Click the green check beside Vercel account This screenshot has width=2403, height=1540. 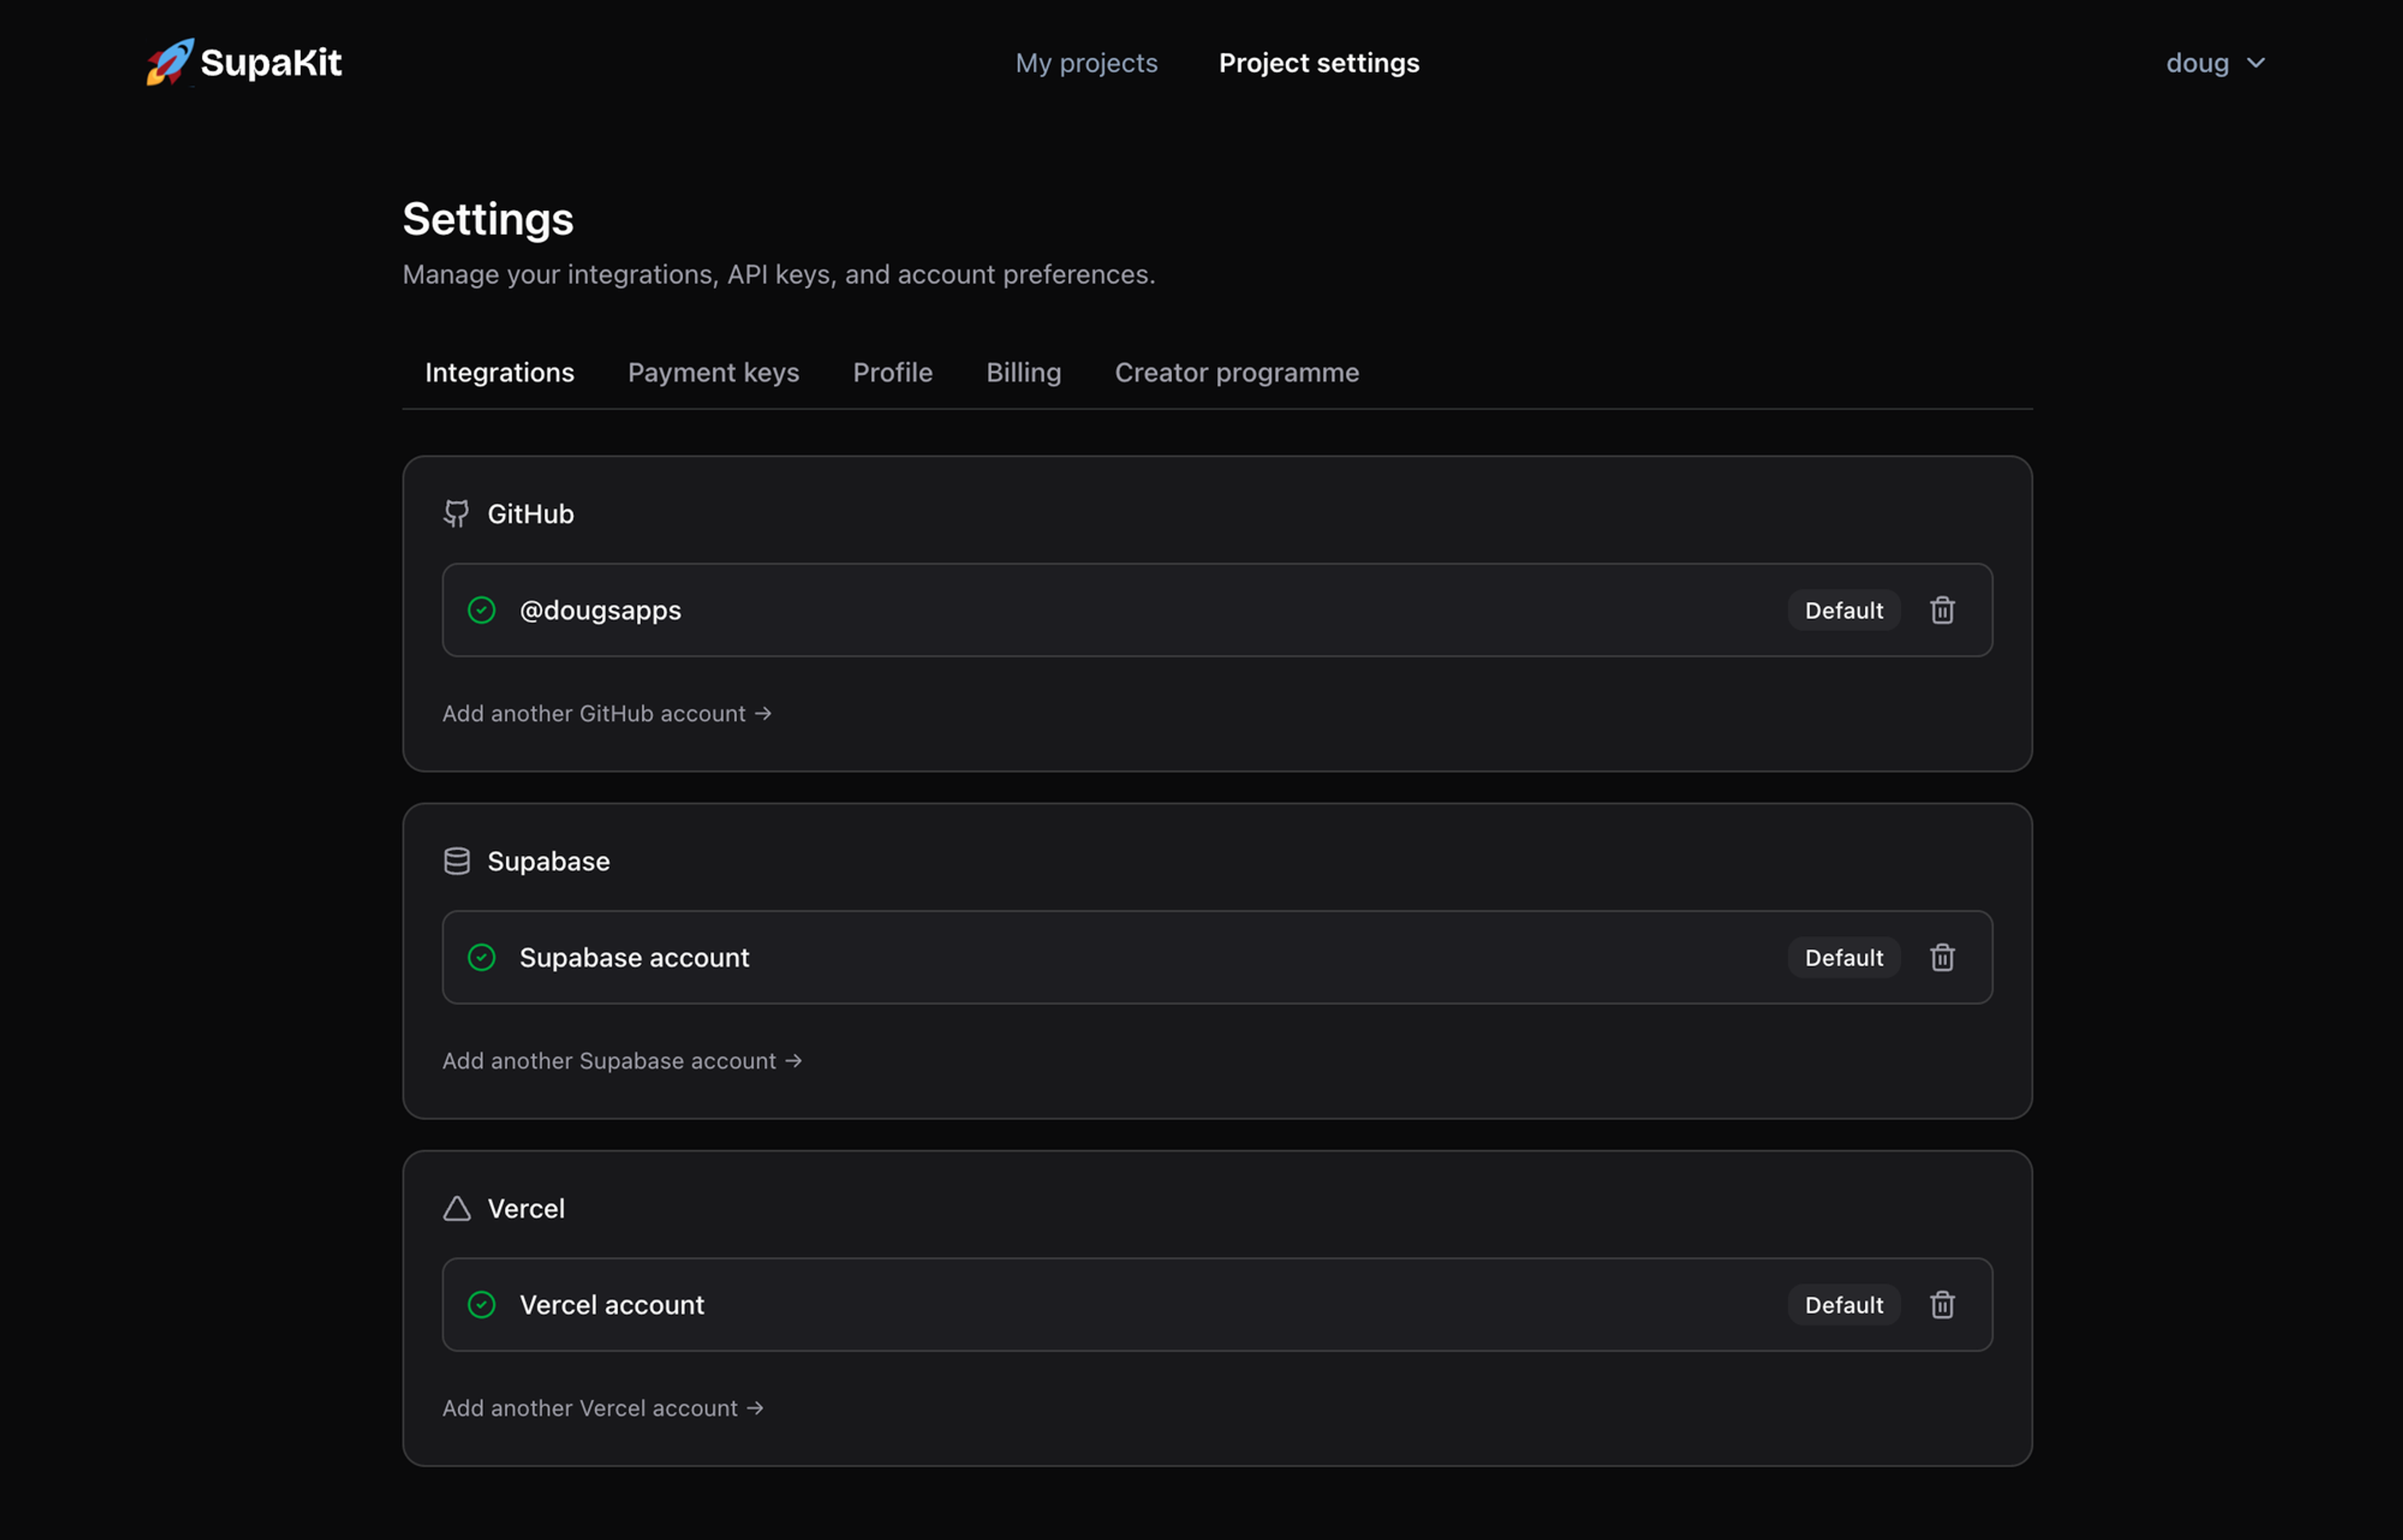[482, 1304]
